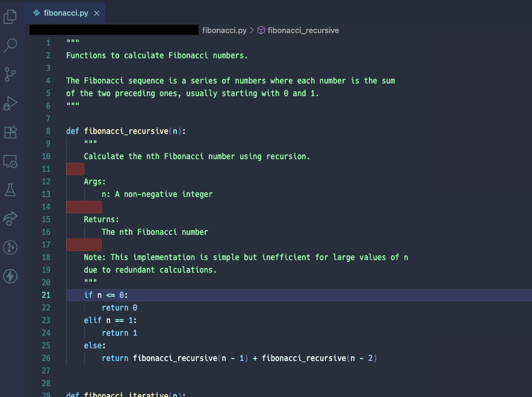Viewport: 532px width, 397px height.
Task: Click the Python file icon on tab
Action: [x=37, y=13]
